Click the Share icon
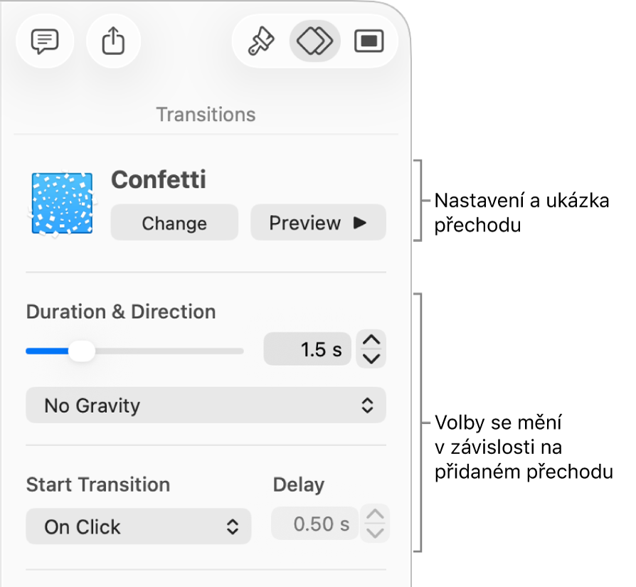 (x=113, y=41)
